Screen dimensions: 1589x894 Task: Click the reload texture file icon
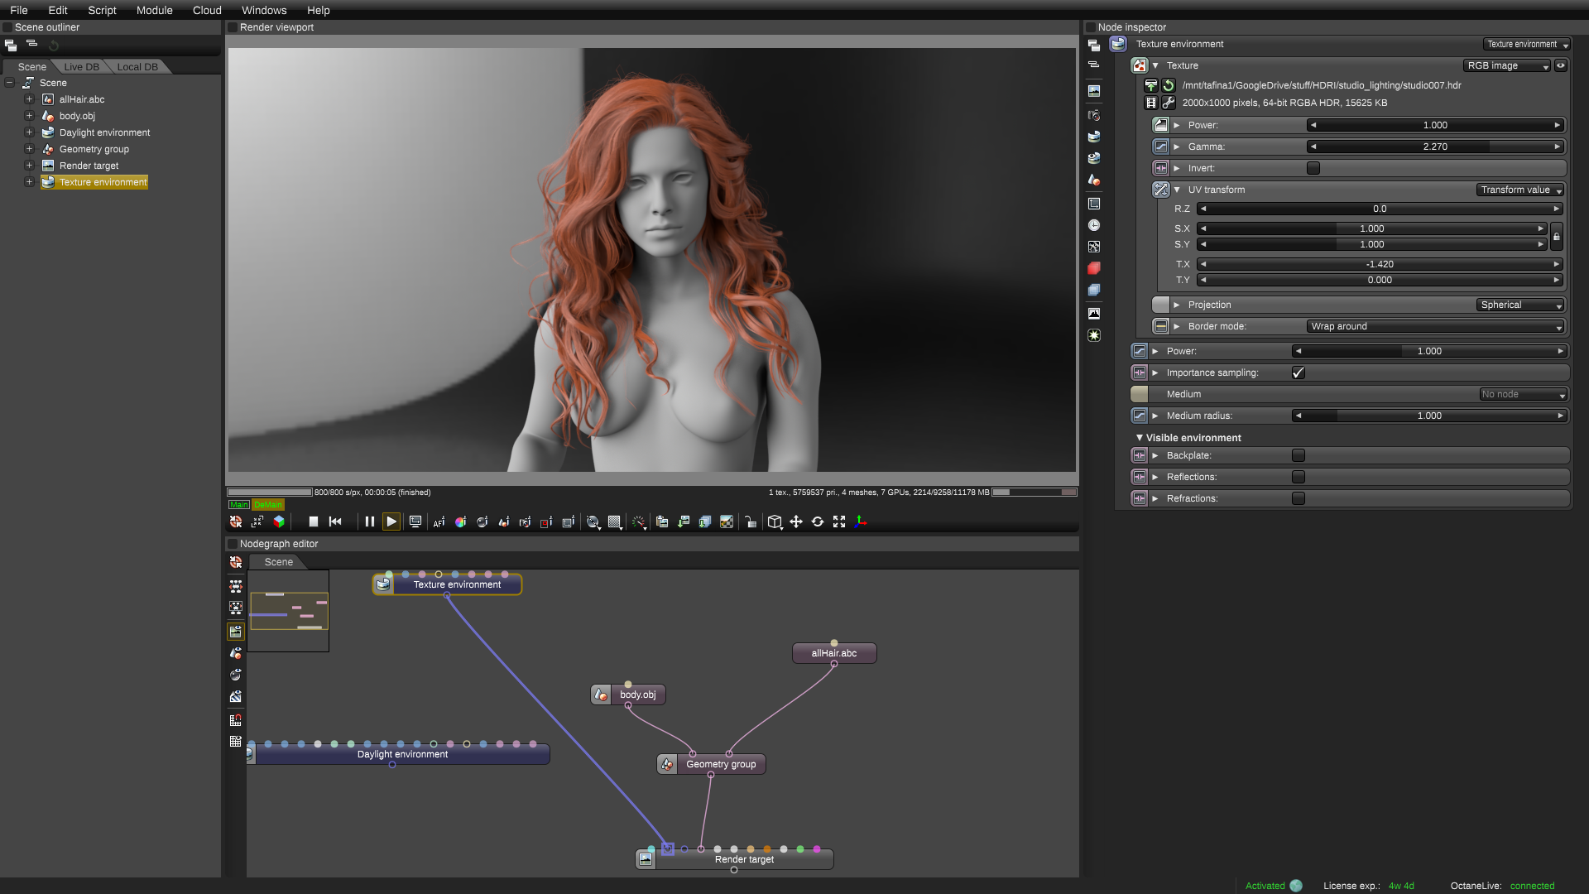pyautogui.click(x=1169, y=85)
